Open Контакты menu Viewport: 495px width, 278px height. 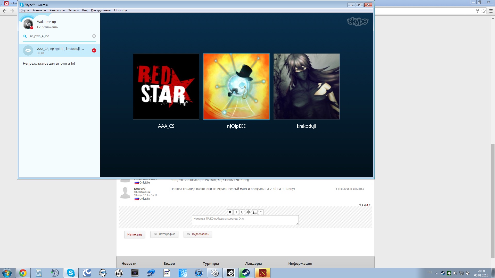point(39,10)
